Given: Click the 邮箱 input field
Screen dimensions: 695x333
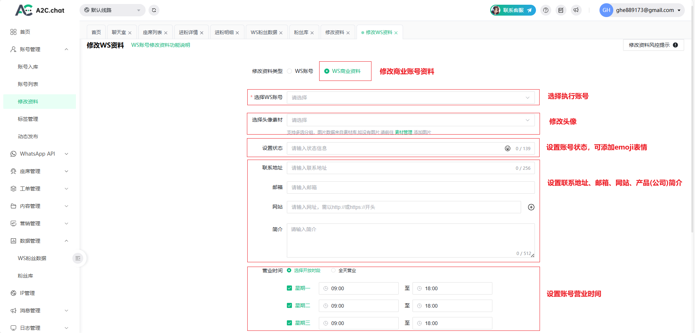Looking at the screenshot, I should pyautogui.click(x=410, y=188).
